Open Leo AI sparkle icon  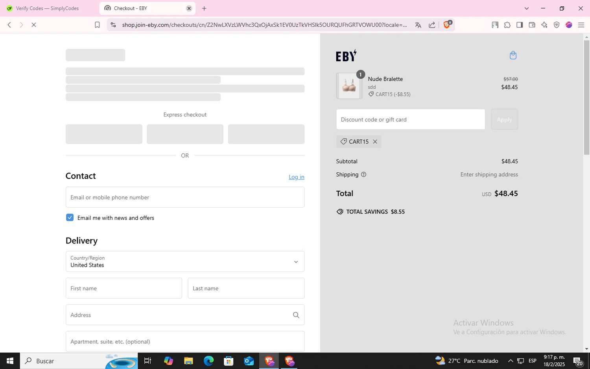coord(544,25)
